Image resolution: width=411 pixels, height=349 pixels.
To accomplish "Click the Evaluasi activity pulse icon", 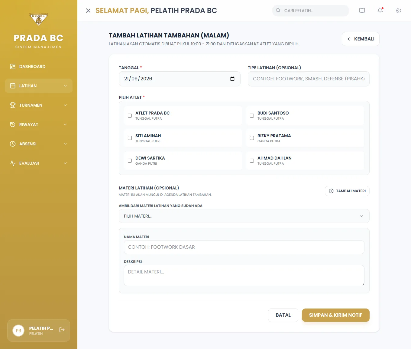I will 13,163.
